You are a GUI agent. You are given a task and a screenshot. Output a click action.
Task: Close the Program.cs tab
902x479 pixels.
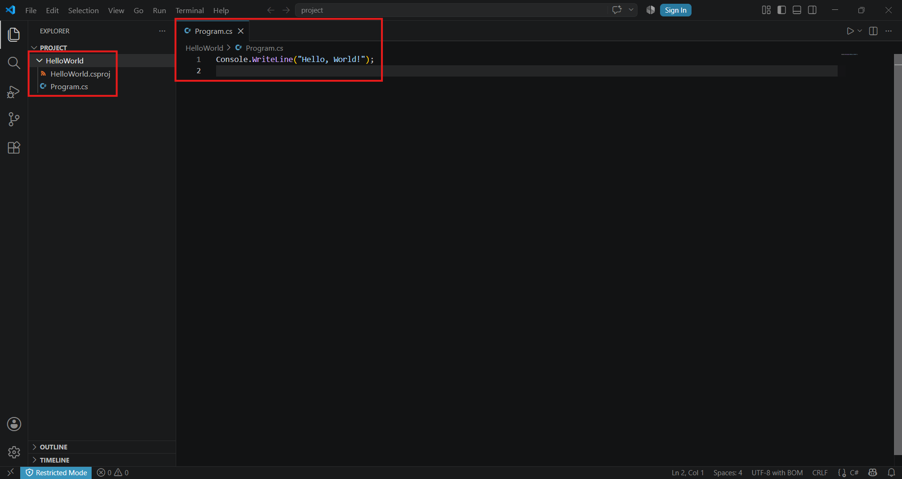[x=241, y=31]
